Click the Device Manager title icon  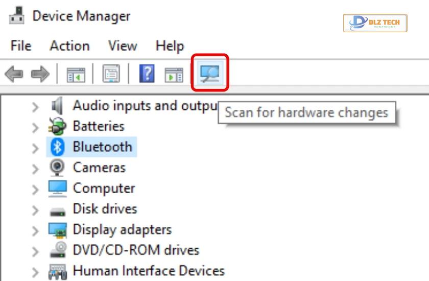pos(17,15)
